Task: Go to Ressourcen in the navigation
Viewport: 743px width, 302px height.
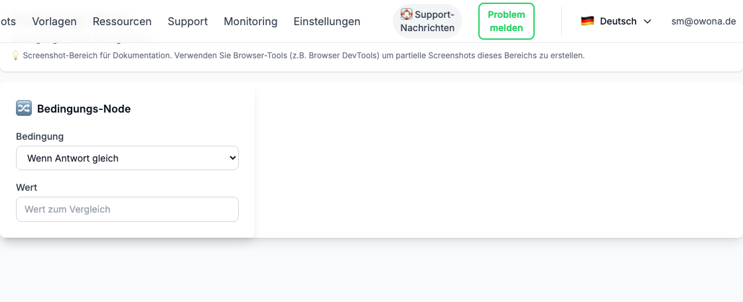Action: tap(122, 21)
